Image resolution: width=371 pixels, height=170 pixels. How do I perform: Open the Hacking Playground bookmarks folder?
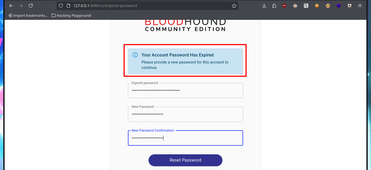[71, 15]
